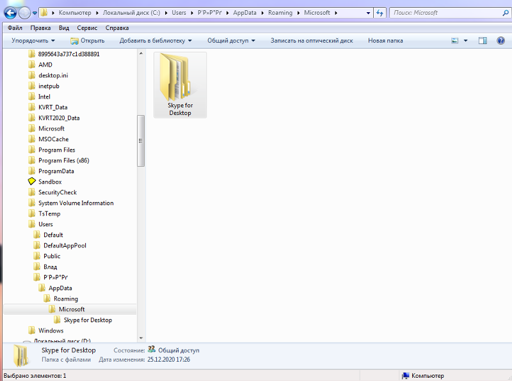Select Program Files folder in tree
Image resolution: width=512 pixels, height=381 pixels.
pos(56,150)
